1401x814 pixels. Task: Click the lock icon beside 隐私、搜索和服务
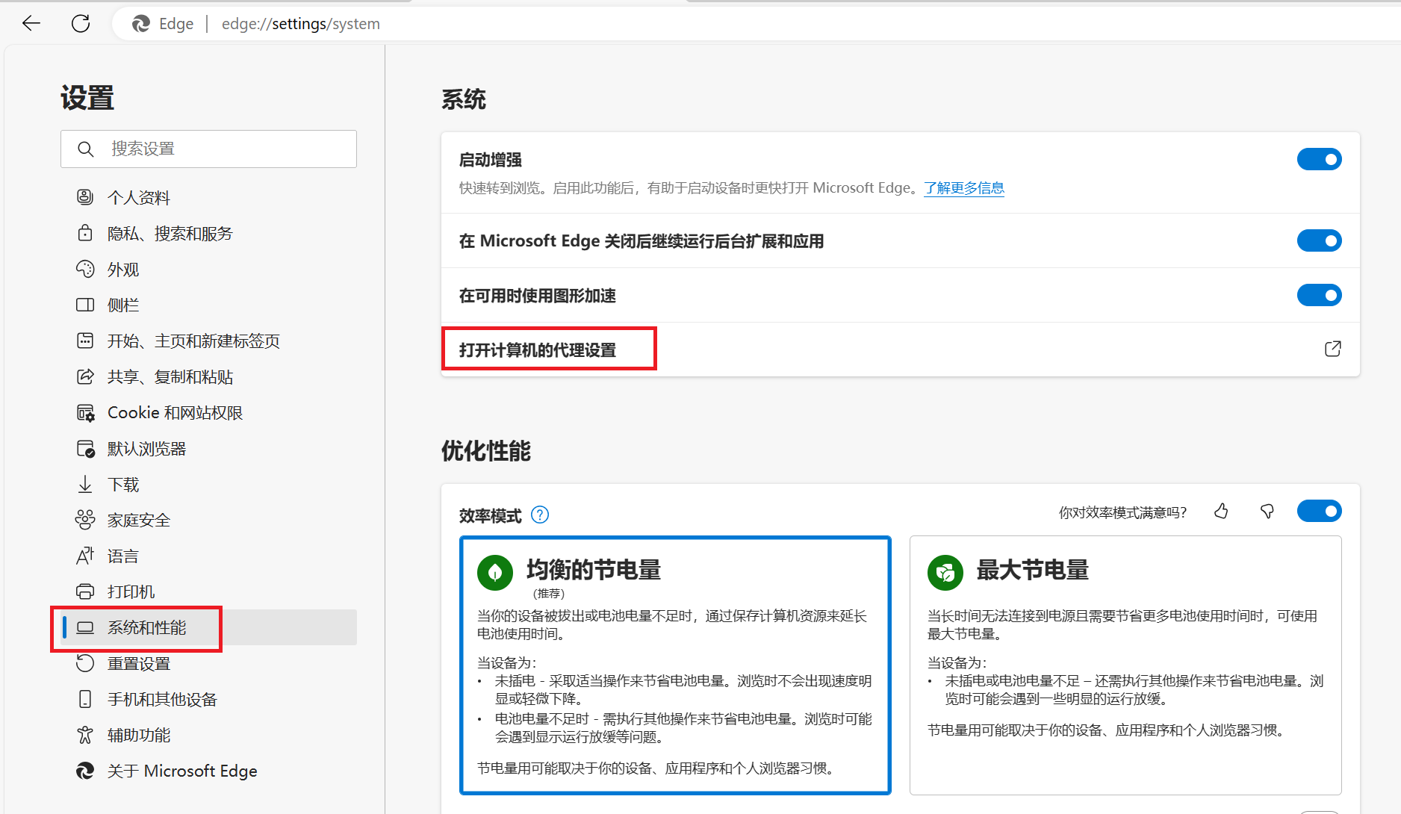(85, 233)
